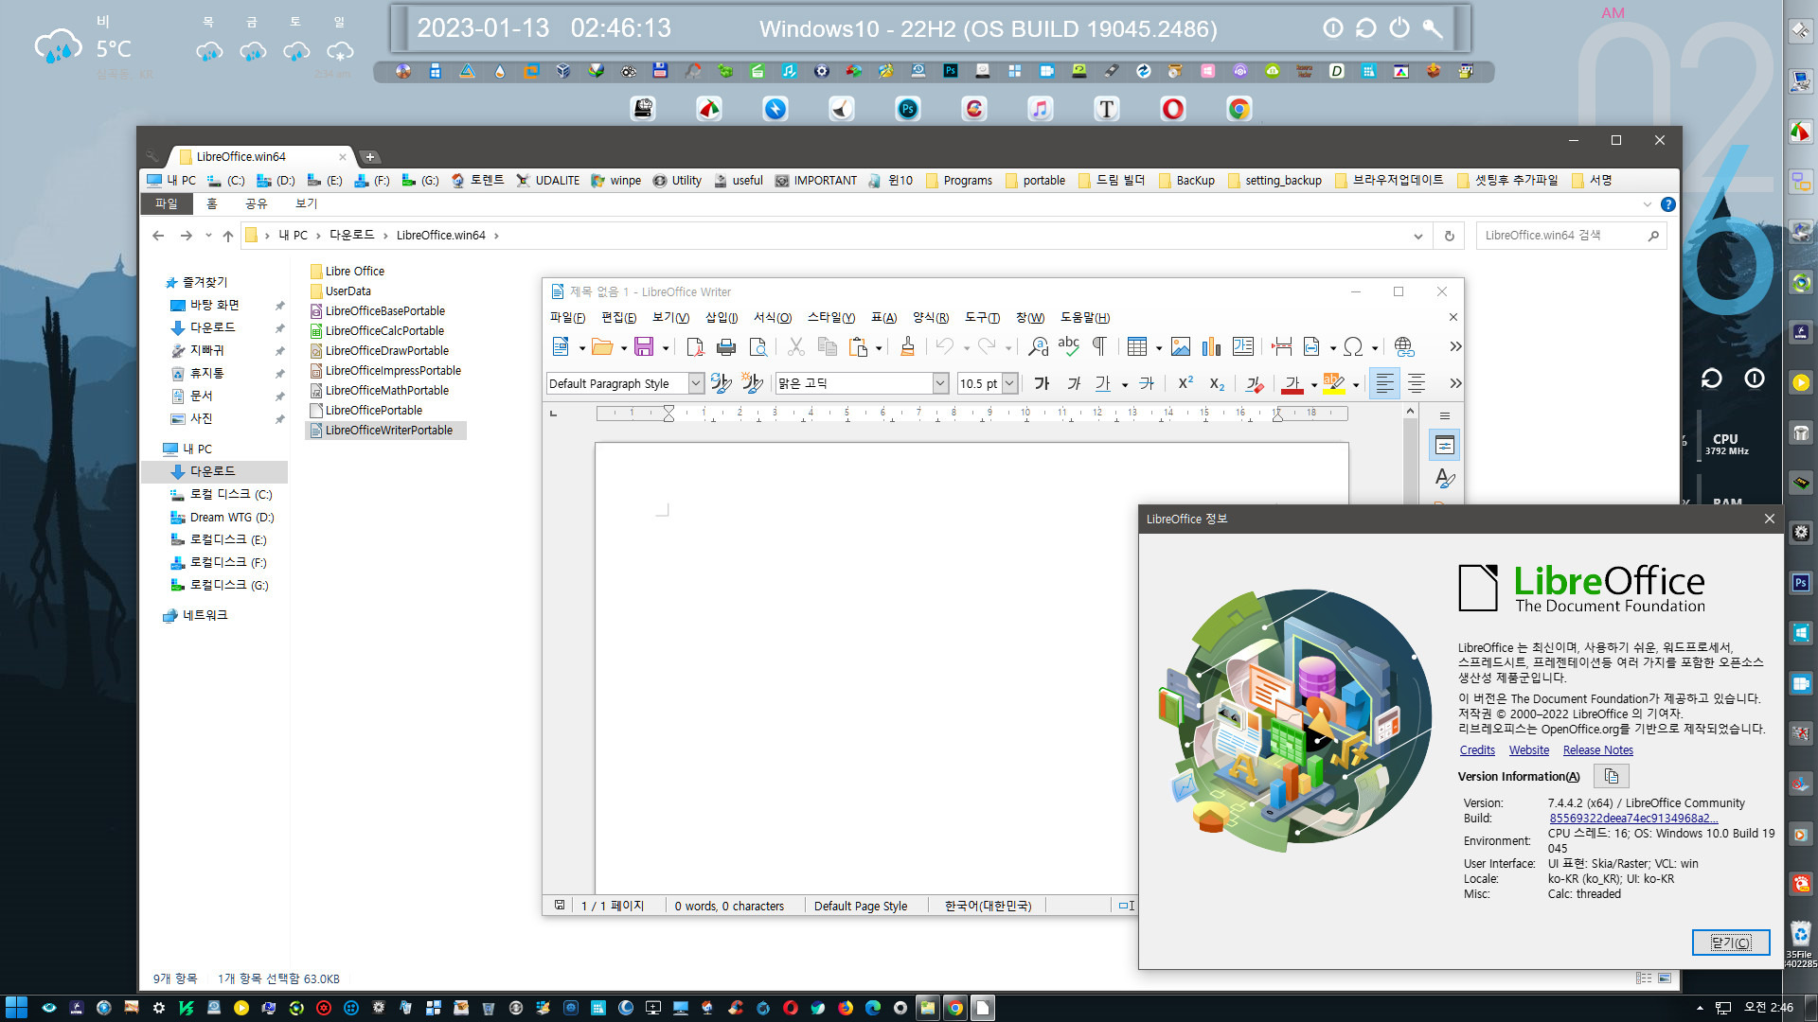Open the font color dropdown arrow
Image resolution: width=1818 pixels, height=1022 pixels.
click(1313, 385)
